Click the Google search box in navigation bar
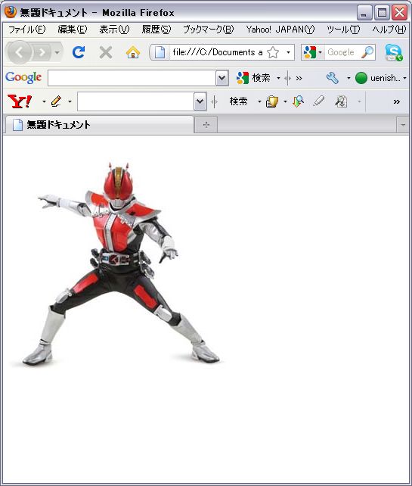The image size is (412, 486). (x=342, y=52)
